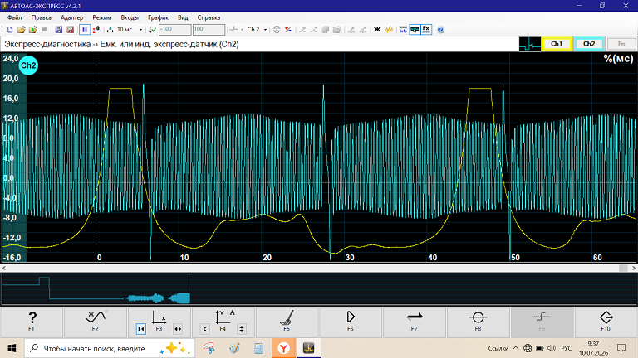Open the Адаптер menu
This screenshot has width=638, height=358.
coord(72,17)
